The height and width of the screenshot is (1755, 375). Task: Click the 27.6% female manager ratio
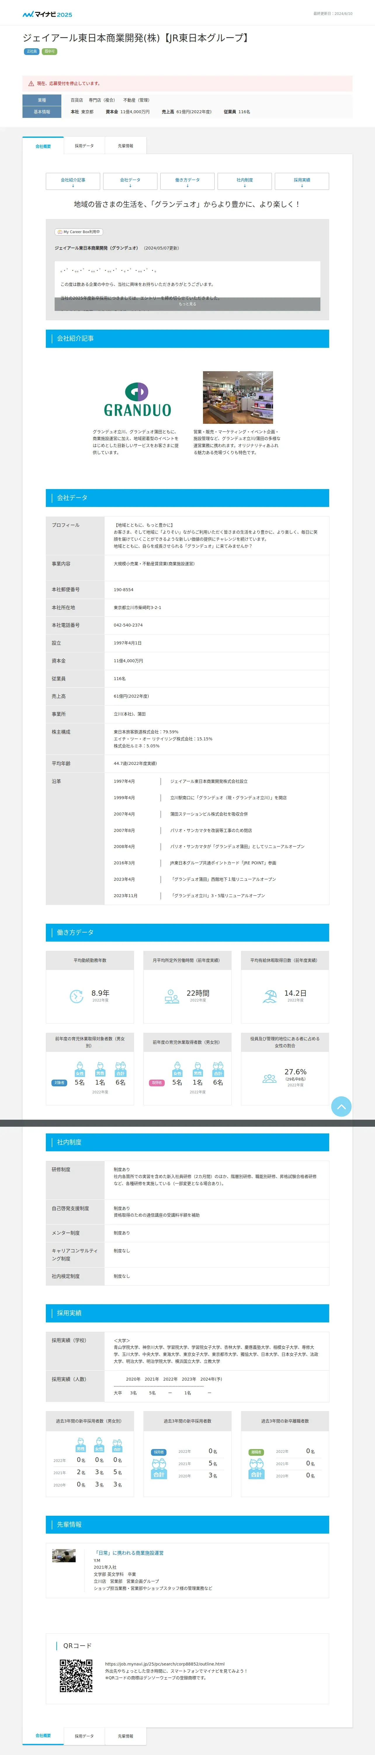click(295, 1072)
